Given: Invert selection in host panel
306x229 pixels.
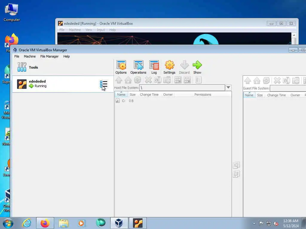Looking at the screenshot, I should [187, 80].
